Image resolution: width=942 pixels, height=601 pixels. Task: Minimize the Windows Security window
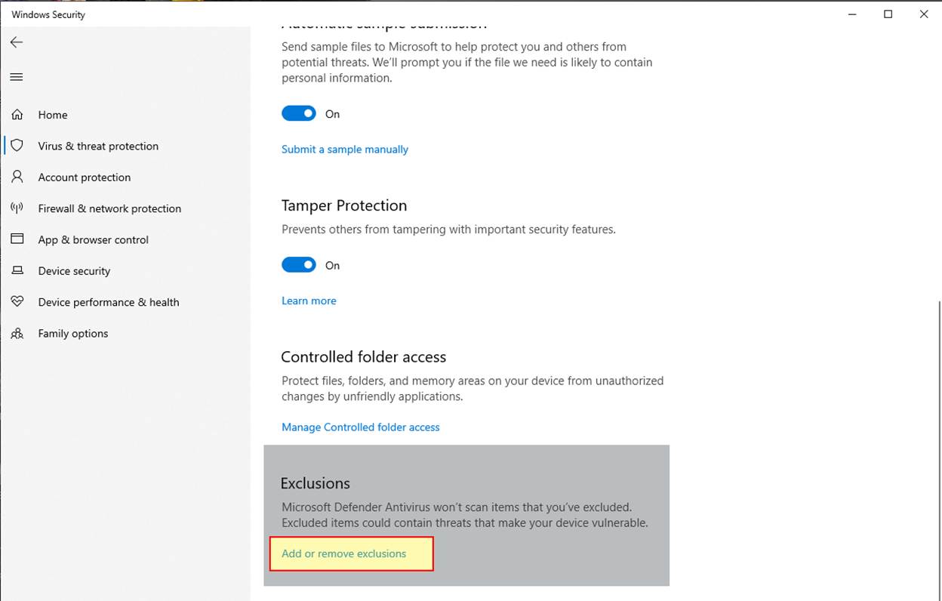point(853,14)
